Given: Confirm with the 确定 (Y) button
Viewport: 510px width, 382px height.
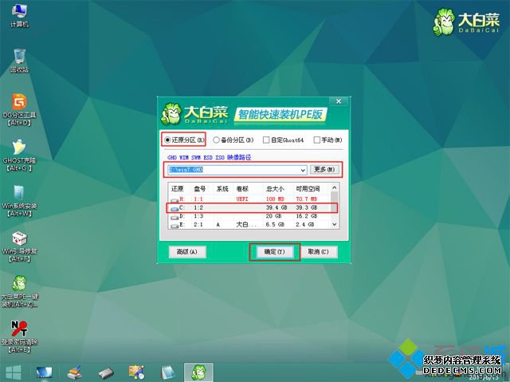Looking at the screenshot, I should 274,252.
